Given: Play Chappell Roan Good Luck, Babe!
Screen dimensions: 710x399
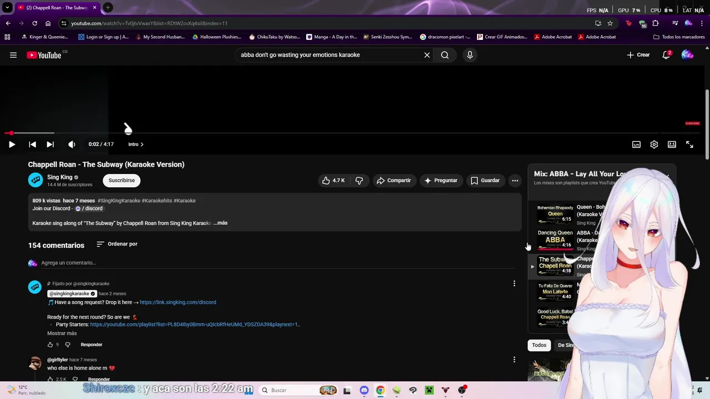Looking at the screenshot, I should pyautogui.click(x=555, y=318).
